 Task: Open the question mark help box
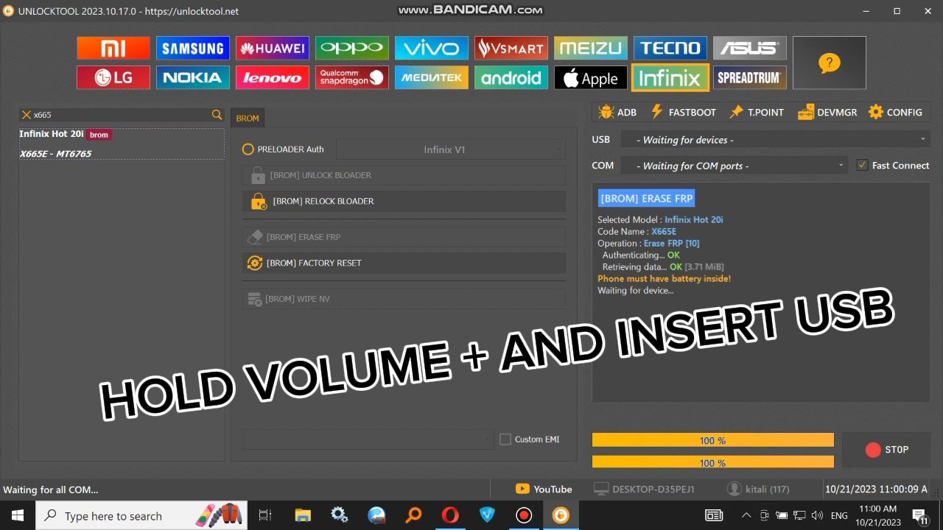pyautogui.click(x=830, y=63)
